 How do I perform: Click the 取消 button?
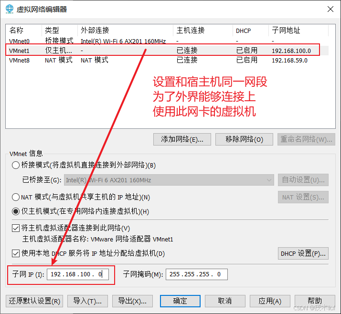click(225, 301)
